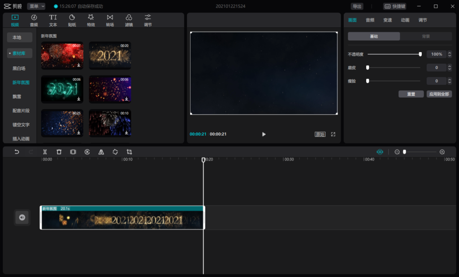Enter fullscreen preview

tap(333, 134)
